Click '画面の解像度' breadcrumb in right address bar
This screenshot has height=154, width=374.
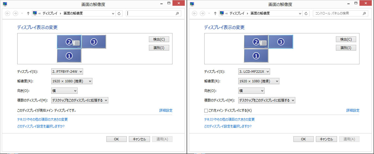[260, 13]
